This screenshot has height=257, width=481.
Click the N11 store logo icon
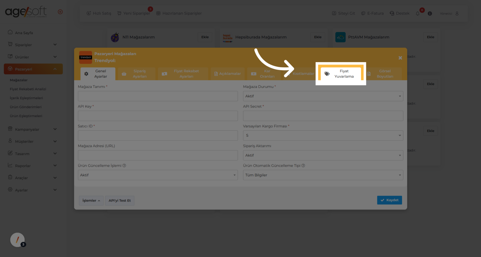click(115, 37)
